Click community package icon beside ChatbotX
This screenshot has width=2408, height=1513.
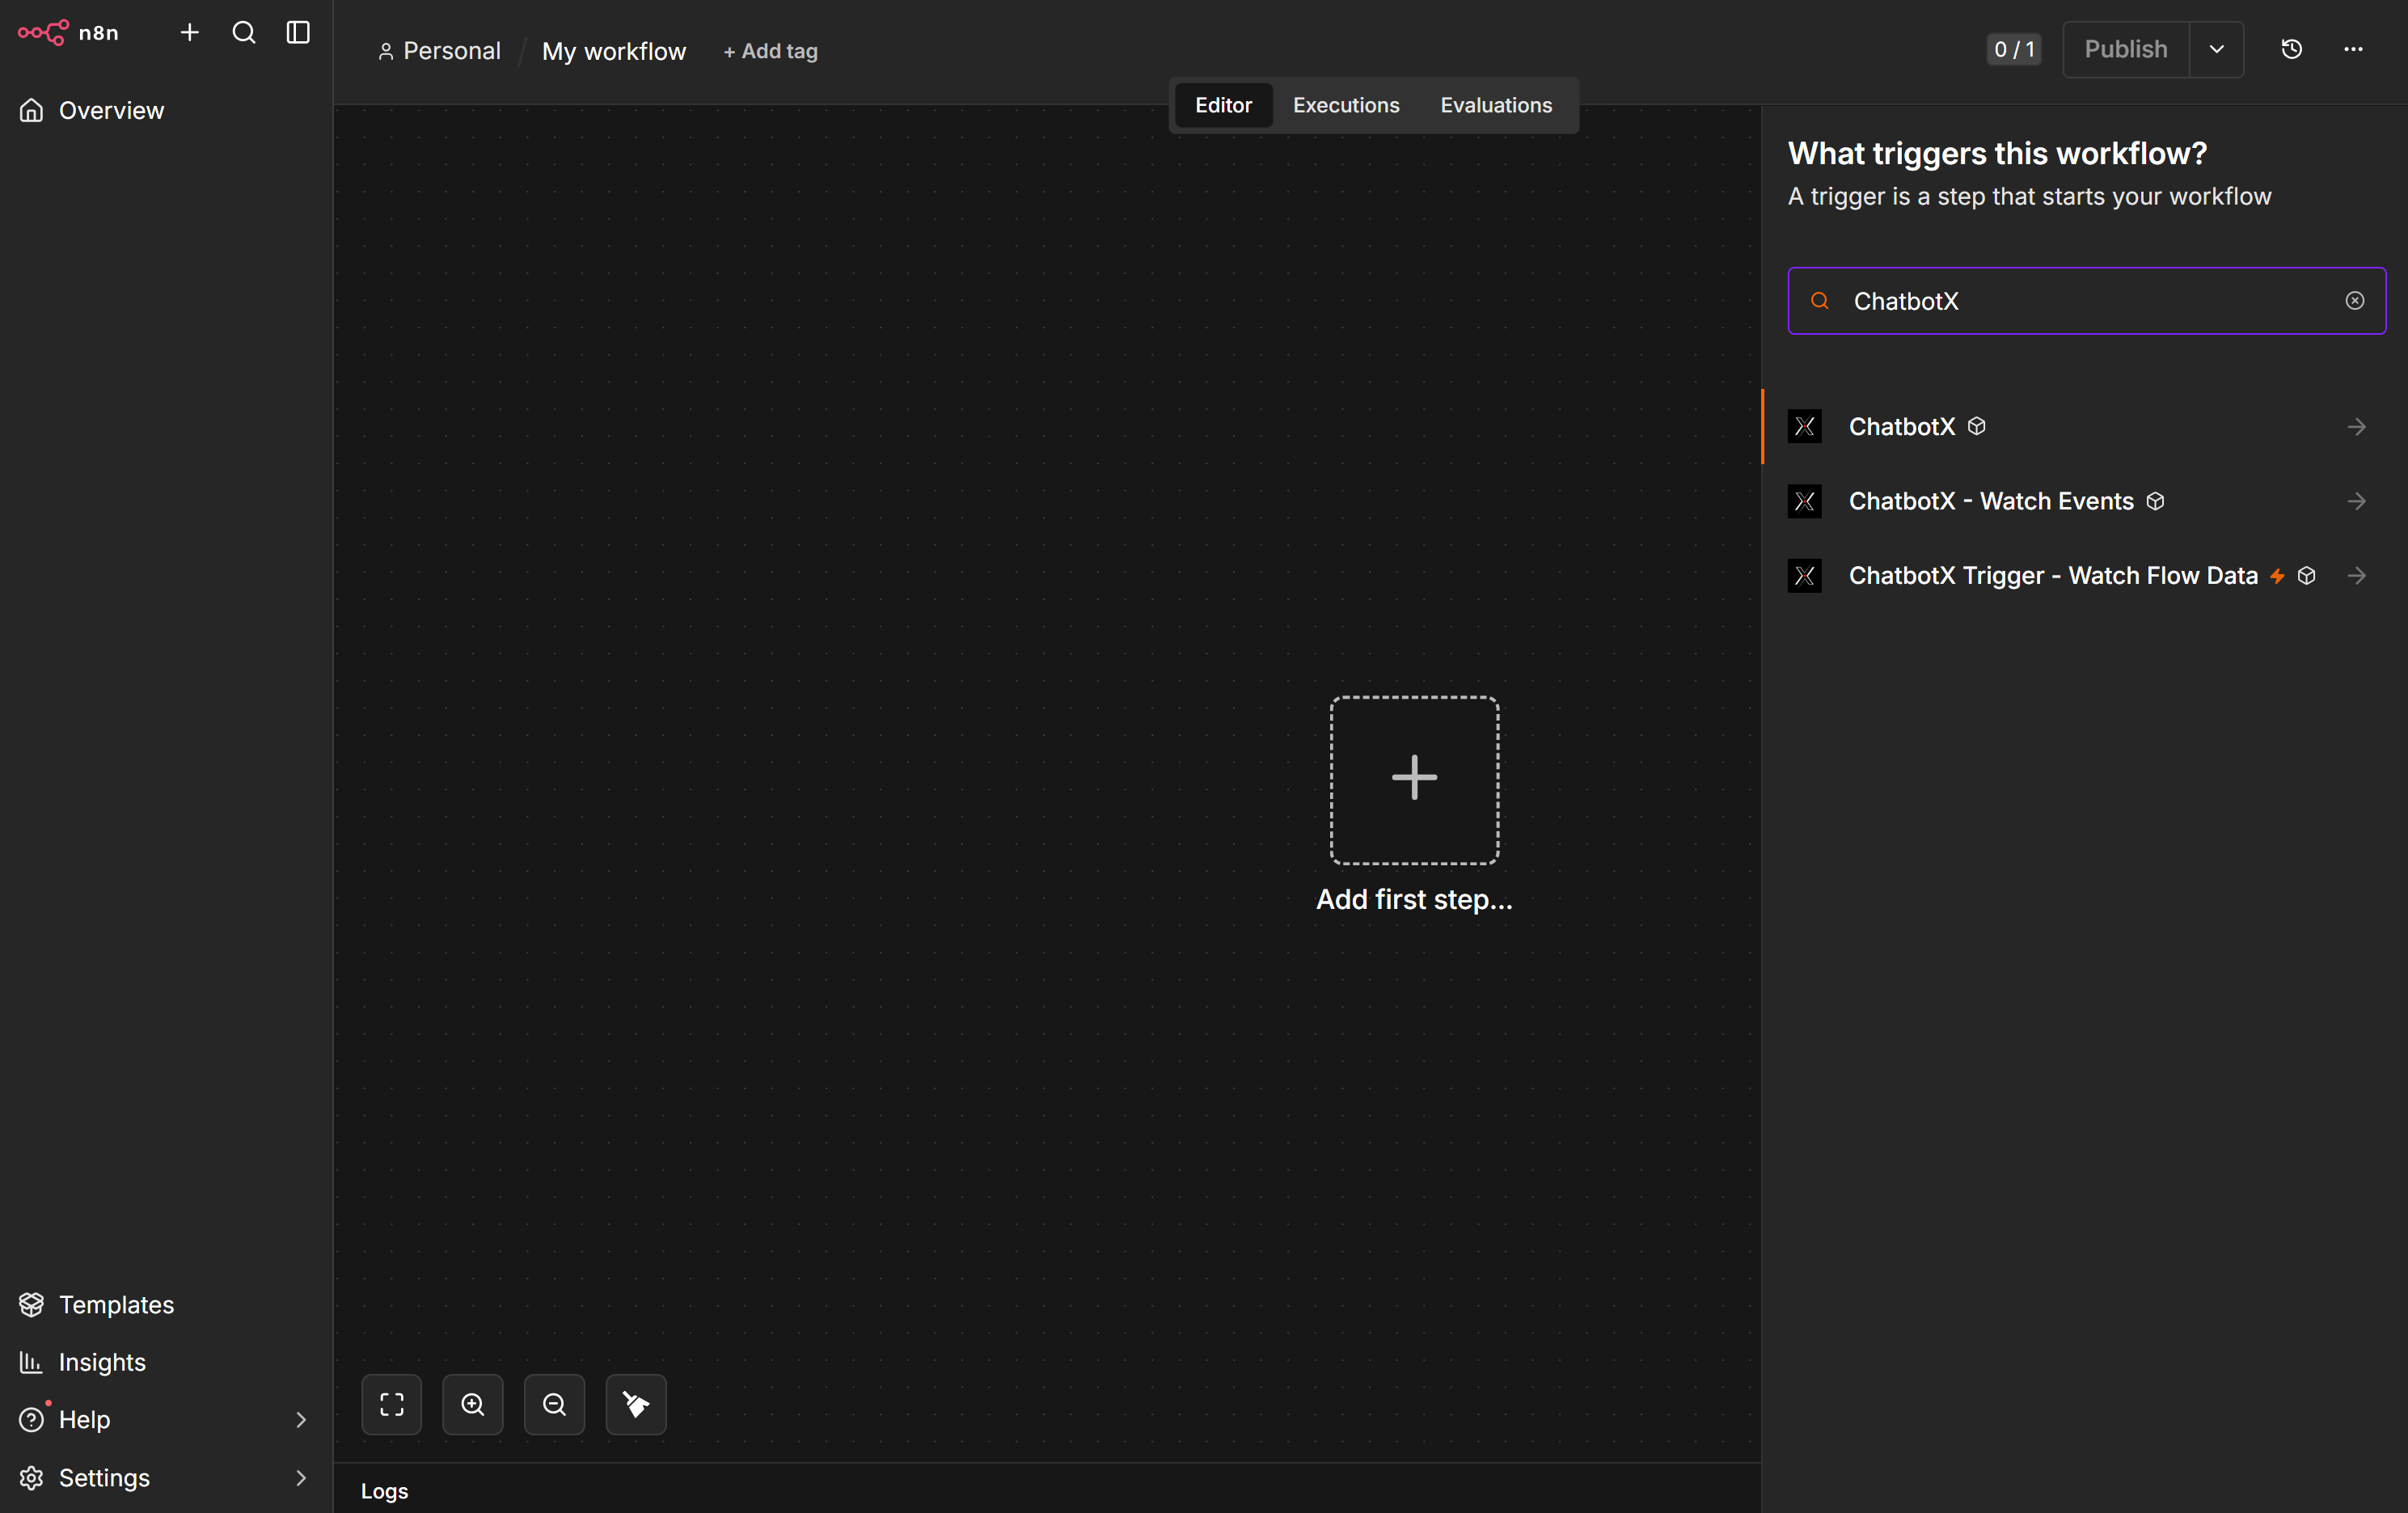pos(1976,426)
